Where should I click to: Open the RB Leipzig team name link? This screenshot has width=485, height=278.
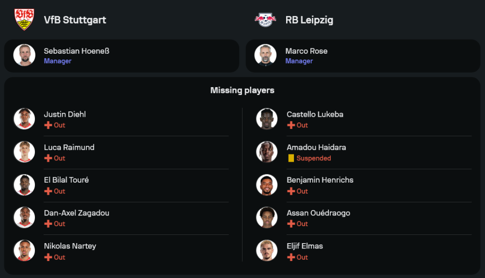click(x=309, y=20)
